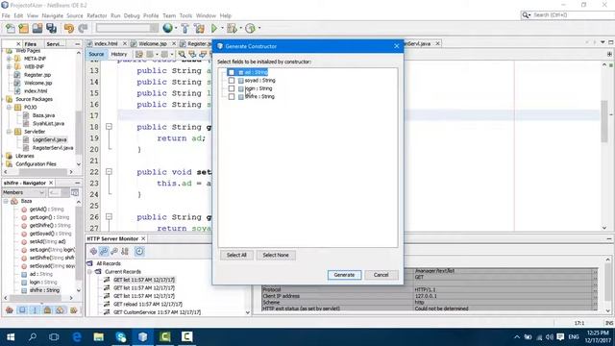This screenshot has height=346, width=615.
Task: Collapse the code fold at line 22
Action: 109,172
